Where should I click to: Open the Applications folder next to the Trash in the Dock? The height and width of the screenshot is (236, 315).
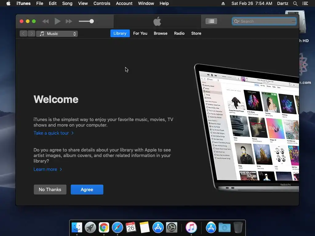click(211, 227)
